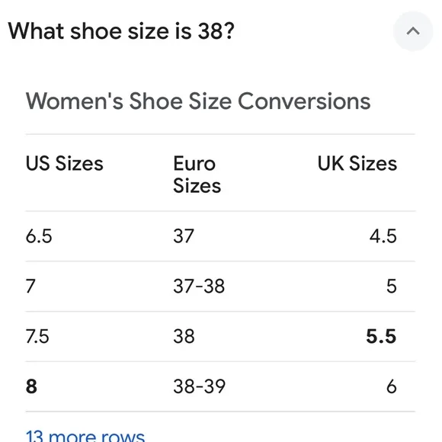Select the US size 6.5 cell
This screenshot has height=442, width=442.
[39, 236]
